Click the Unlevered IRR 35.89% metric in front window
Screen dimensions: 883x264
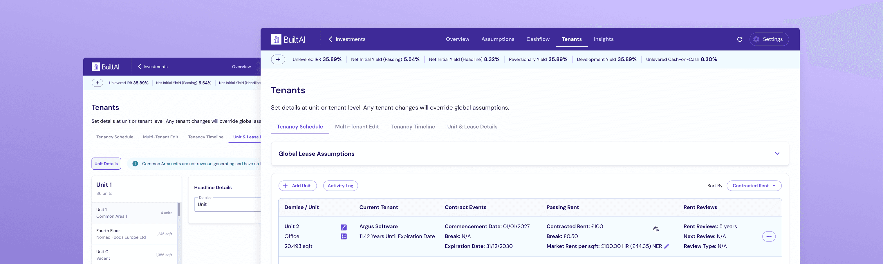click(317, 60)
